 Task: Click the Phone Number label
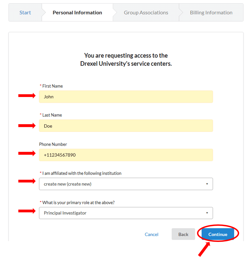(x=53, y=144)
